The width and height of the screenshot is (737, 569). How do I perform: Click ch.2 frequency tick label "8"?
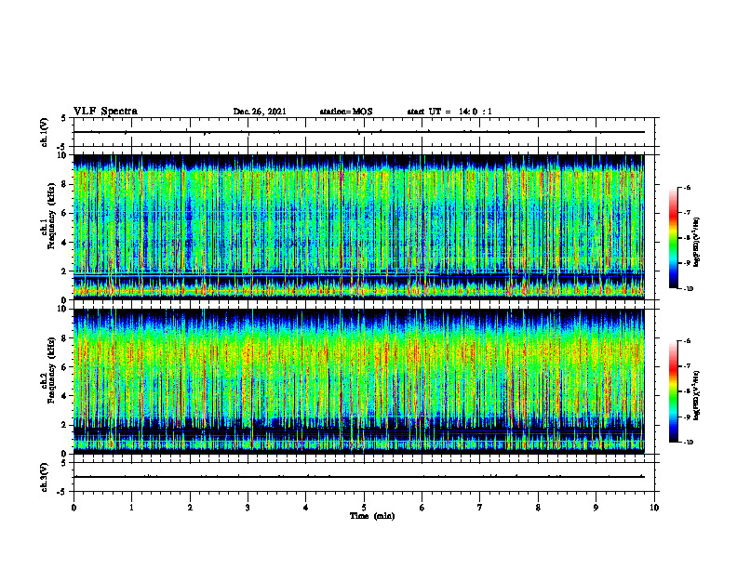[x=64, y=338]
